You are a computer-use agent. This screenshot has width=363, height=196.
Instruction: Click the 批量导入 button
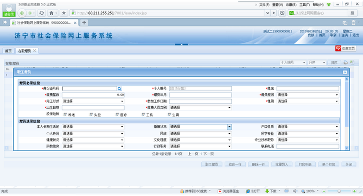coord(282,165)
